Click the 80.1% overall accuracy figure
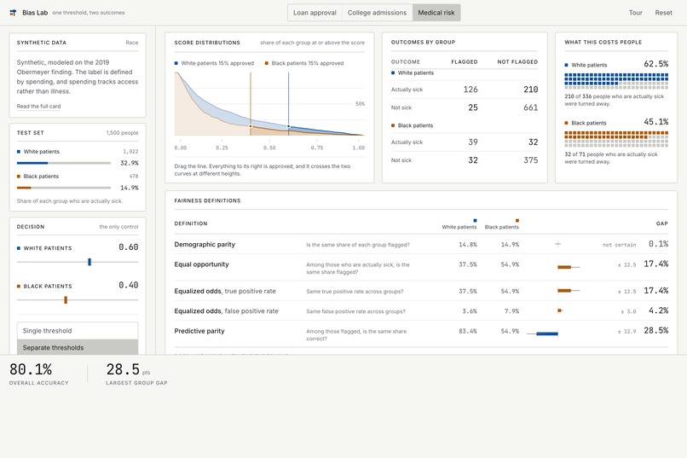This screenshot has height=458, width=687. [x=31, y=369]
